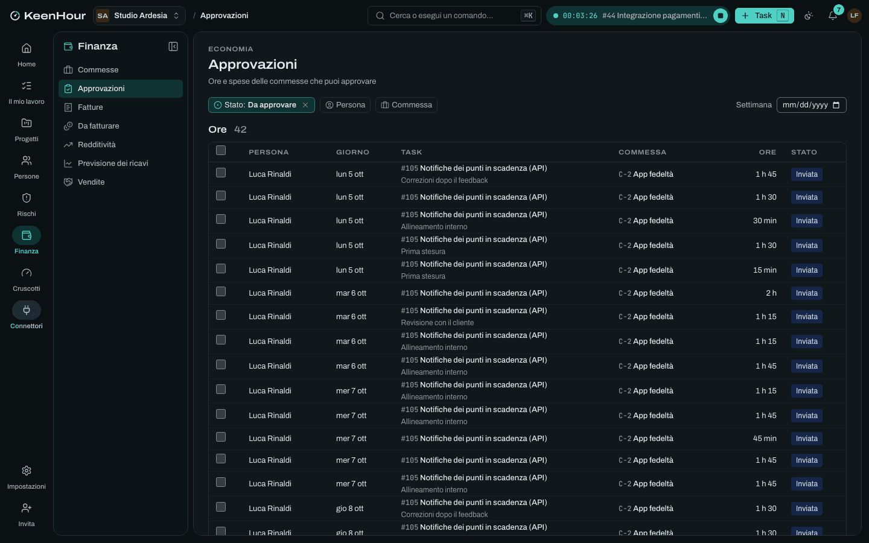Click the search command field
The height and width of the screenshot is (543, 869).
tap(454, 16)
